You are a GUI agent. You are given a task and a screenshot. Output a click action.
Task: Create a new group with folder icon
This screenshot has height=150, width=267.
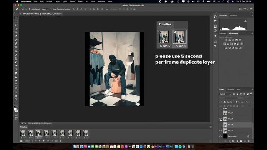(x=241, y=141)
